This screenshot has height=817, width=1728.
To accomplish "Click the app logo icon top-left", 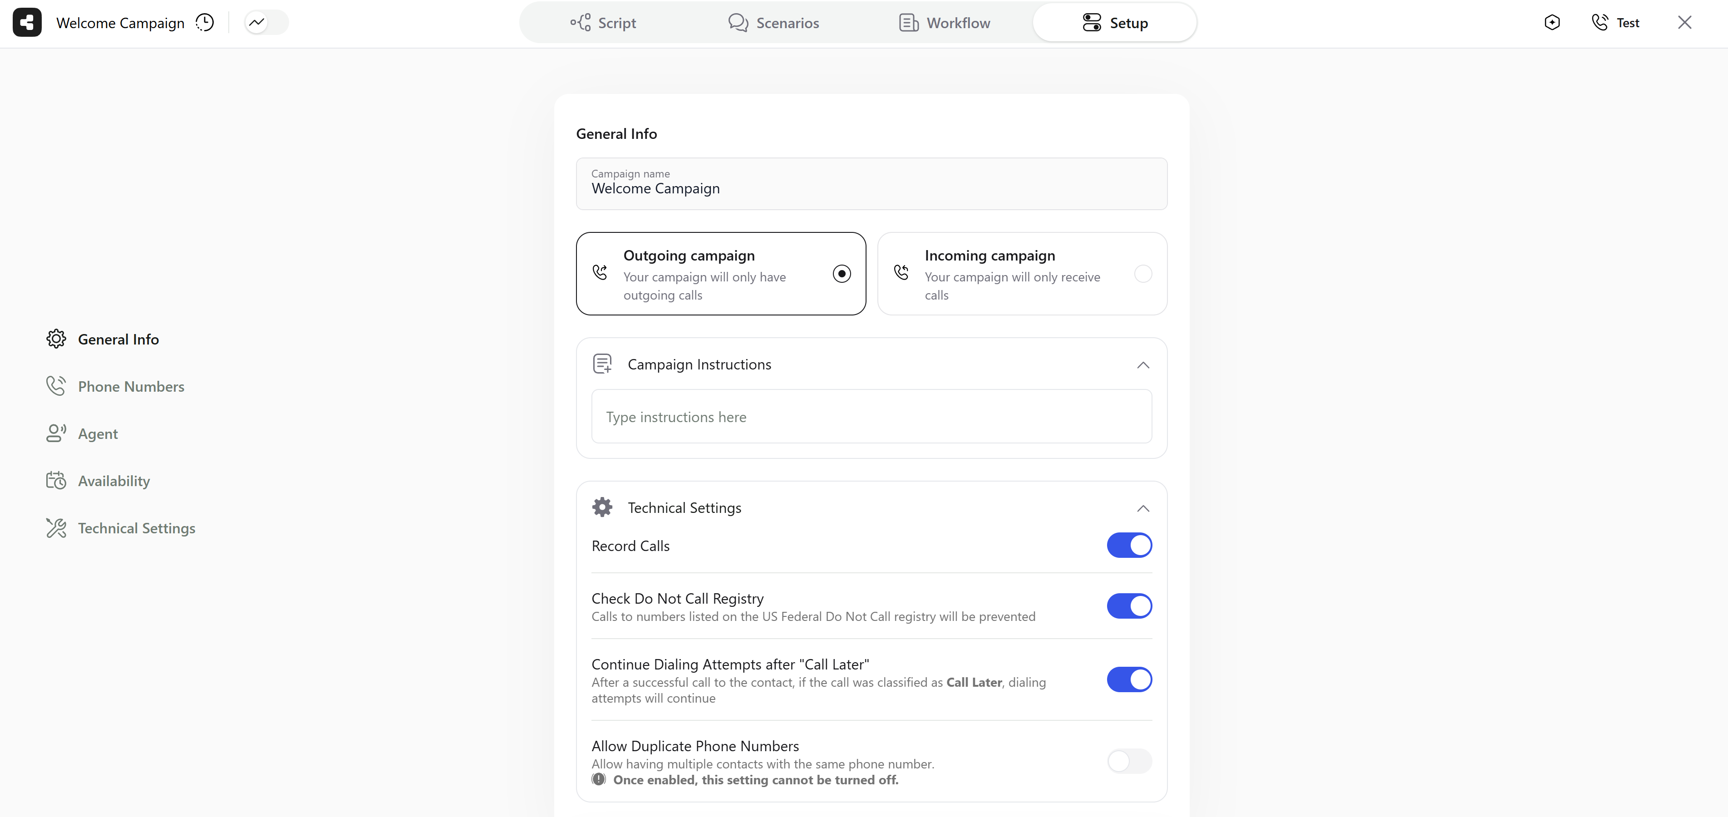I will 27,22.
